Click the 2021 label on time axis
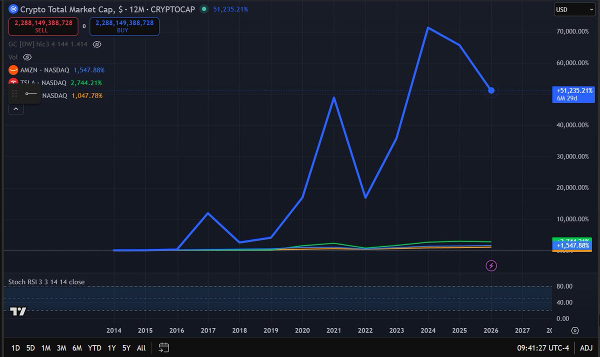 334,330
